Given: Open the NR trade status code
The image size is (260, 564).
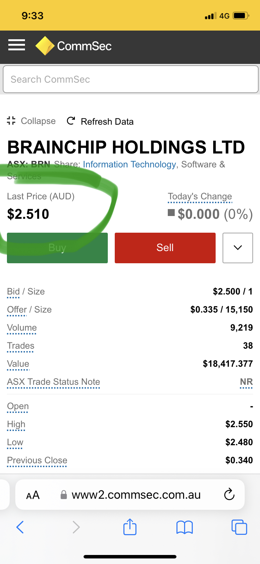Looking at the screenshot, I should pyautogui.click(x=246, y=382).
